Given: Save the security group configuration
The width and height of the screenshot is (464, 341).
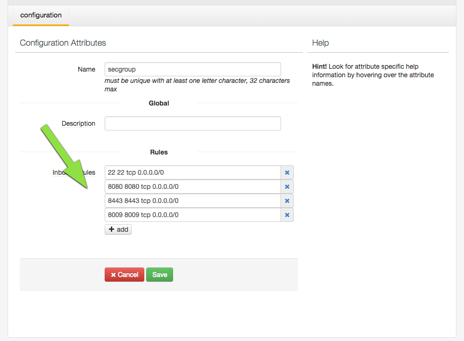Looking at the screenshot, I should [159, 274].
